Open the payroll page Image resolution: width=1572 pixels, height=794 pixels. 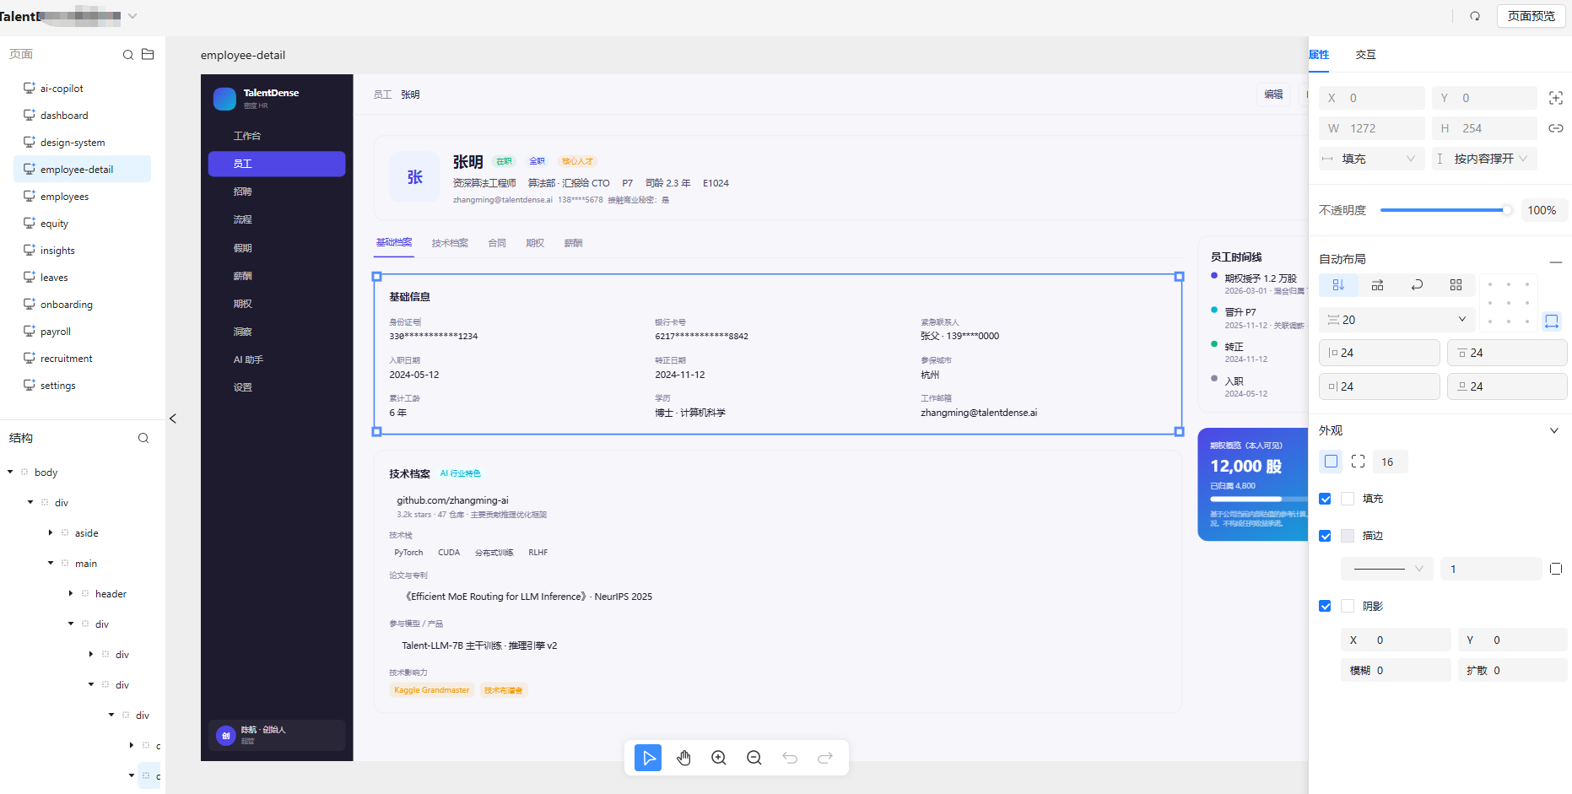[x=82, y=332]
